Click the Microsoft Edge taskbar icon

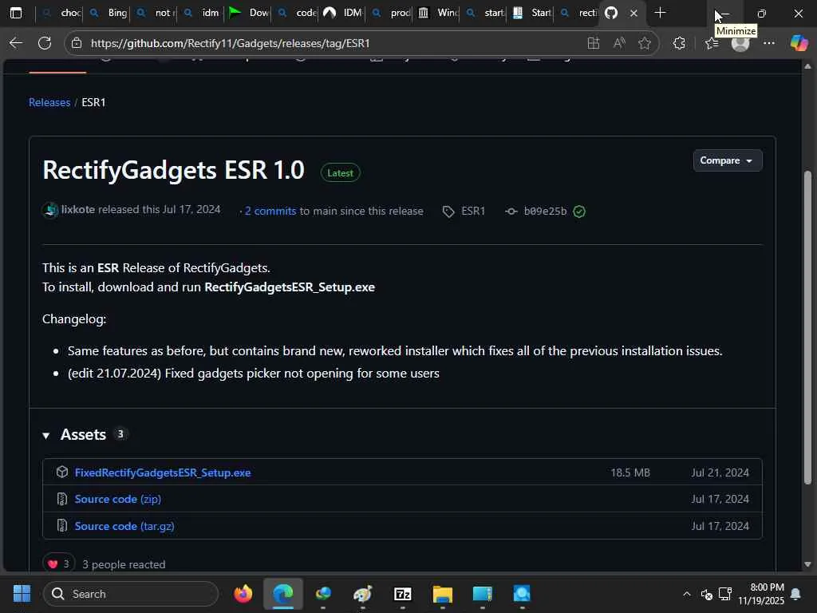(x=283, y=594)
